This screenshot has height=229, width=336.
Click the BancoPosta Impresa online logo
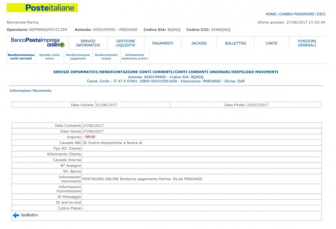click(35, 43)
